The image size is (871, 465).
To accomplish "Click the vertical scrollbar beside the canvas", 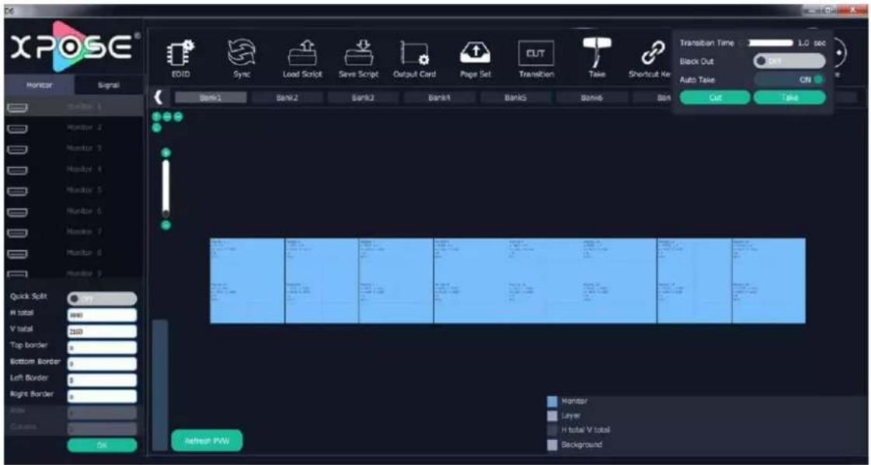I will [x=159, y=384].
